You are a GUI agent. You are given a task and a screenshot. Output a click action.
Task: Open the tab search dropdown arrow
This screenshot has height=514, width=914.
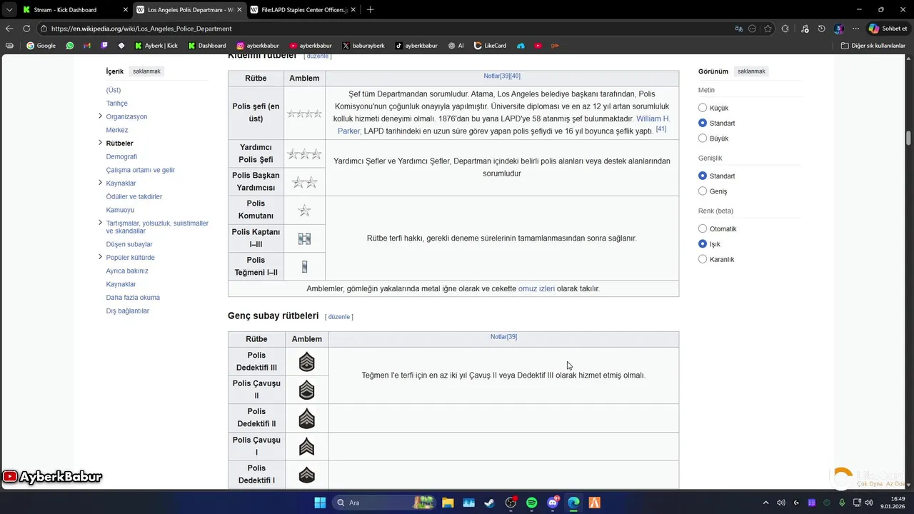tap(9, 9)
